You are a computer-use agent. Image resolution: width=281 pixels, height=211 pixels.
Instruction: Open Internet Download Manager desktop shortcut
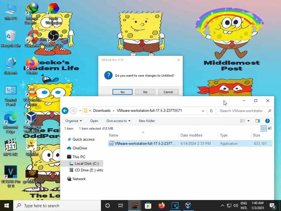(x=32, y=13)
